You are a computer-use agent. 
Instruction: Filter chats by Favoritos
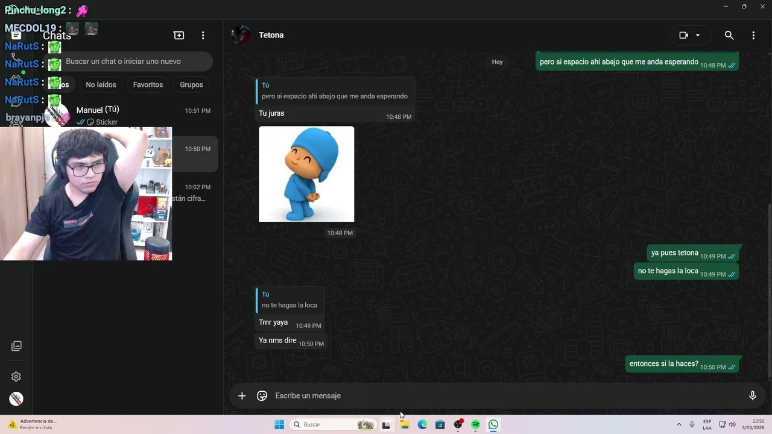click(x=148, y=84)
